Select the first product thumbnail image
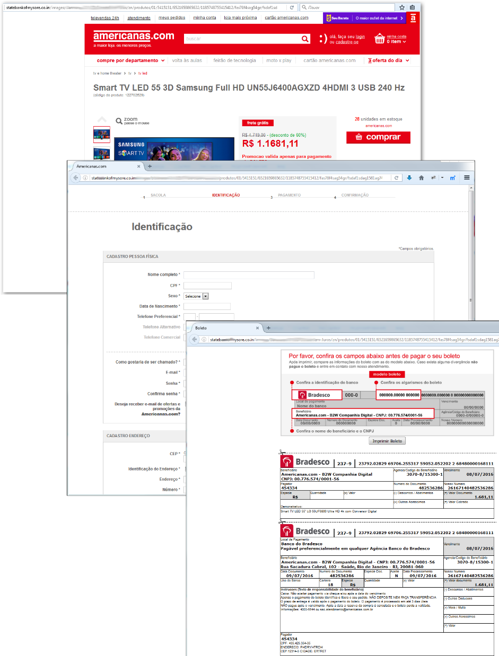This screenshot has height=656, width=499. (102, 135)
